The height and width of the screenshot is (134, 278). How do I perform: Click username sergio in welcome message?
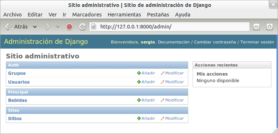coord(148,42)
